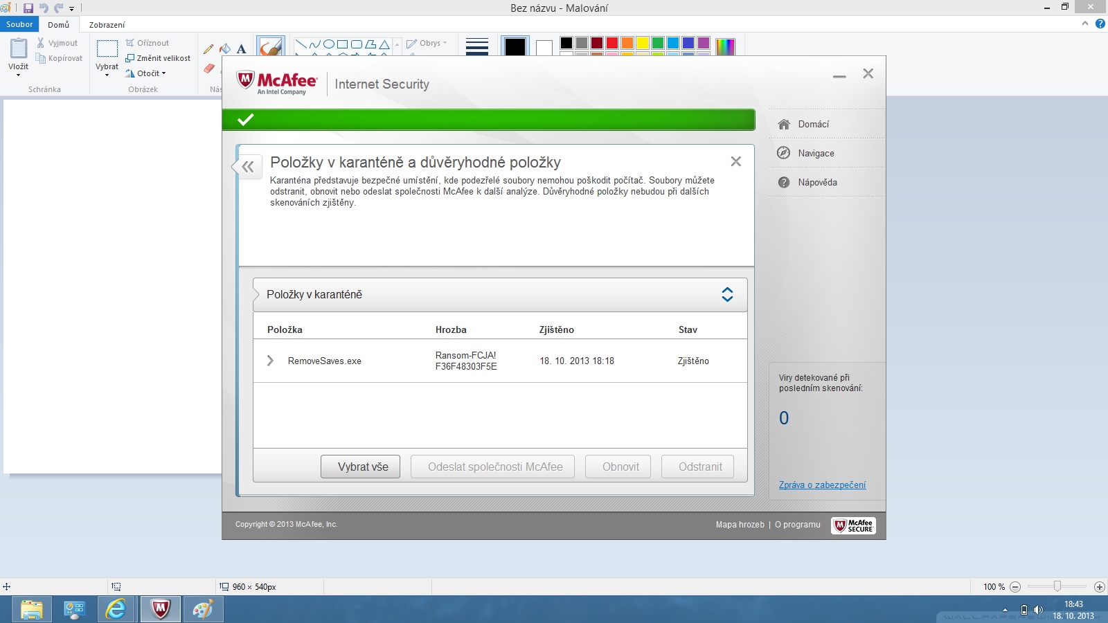Pick the oval shape in Paint
This screenshot has height=623, width=1108.
pyautogui.click(x=329, y=44)
